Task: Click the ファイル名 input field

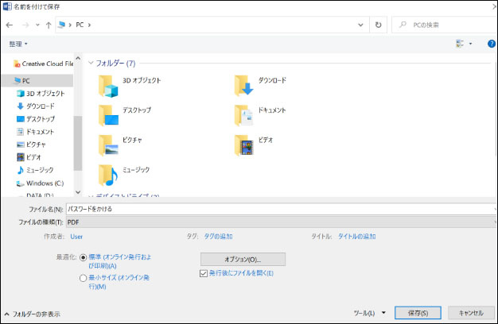Action: [x=281, y=209]
